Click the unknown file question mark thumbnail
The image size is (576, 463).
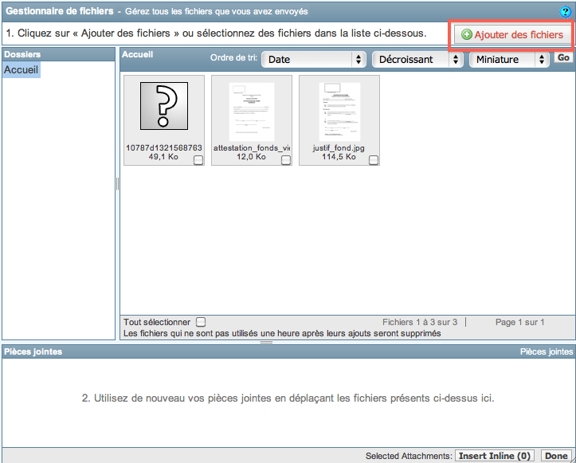[x=164, y=106]
